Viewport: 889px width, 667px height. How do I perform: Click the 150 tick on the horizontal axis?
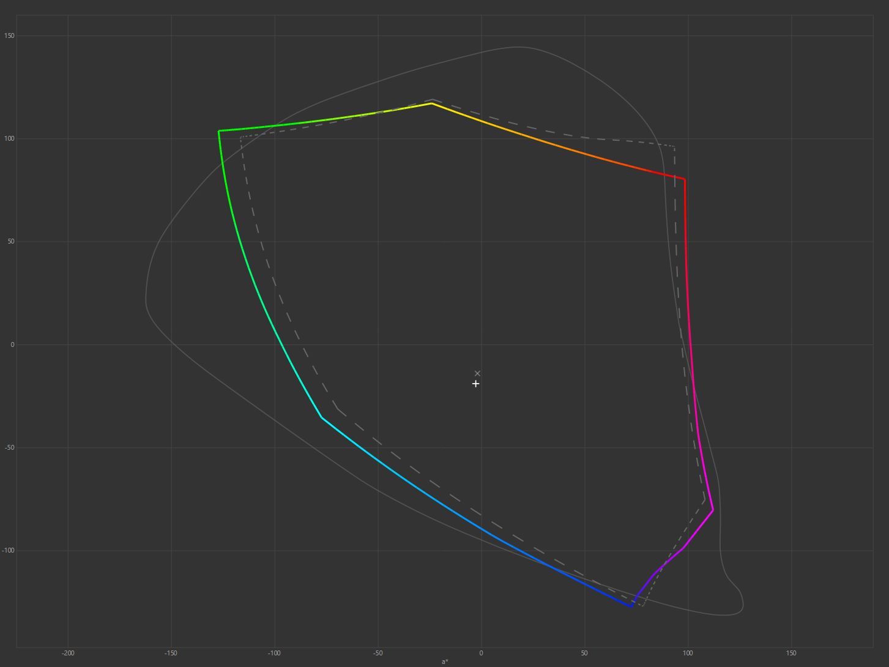[791, 653]
